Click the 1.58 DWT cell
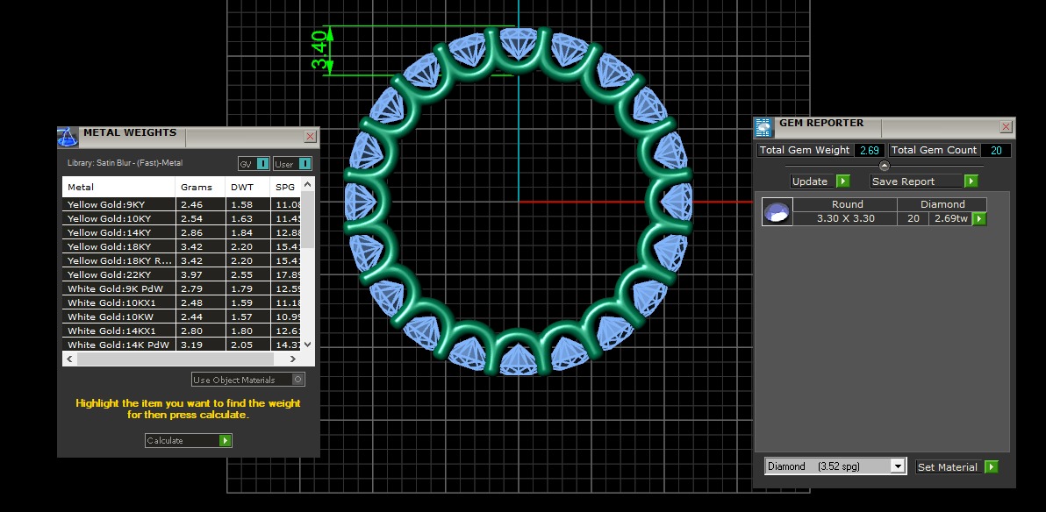This screenshot has width=1046, height=512. [247, 204]
